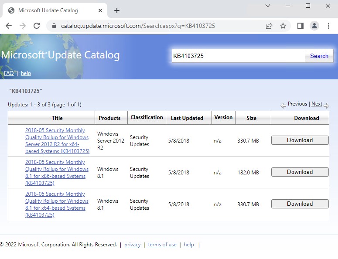
Task: Click the globe favicon on the tab
Action: click(x=11, y=10)
